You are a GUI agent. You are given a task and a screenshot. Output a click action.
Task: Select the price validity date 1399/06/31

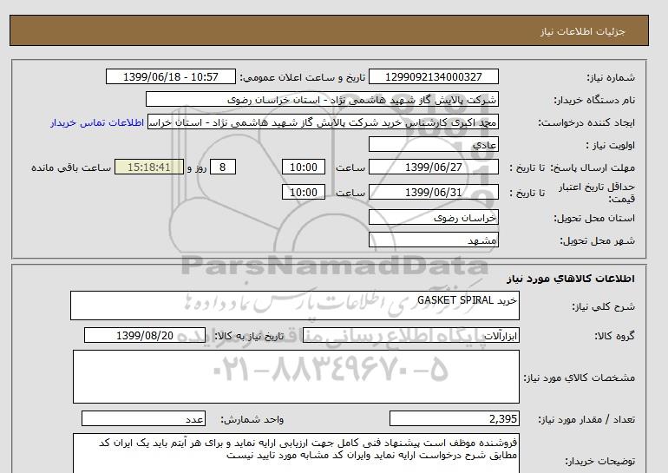coord(433,192)
